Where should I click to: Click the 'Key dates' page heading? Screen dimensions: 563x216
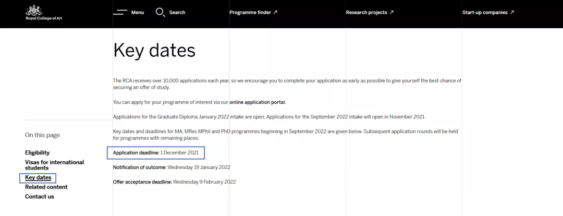154,50
